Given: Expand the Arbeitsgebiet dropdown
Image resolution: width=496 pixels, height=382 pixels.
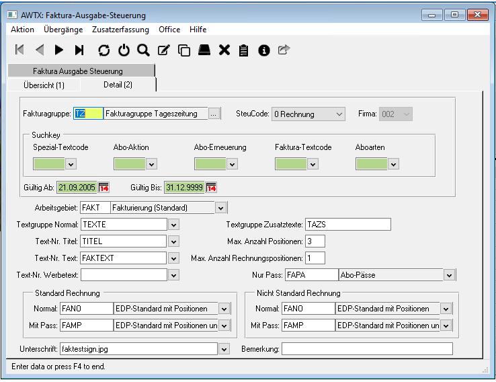Looking at the screenshot, I should point(220,208).
